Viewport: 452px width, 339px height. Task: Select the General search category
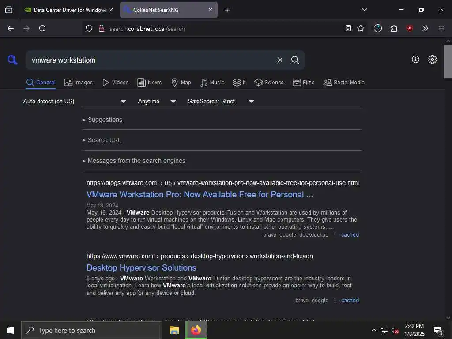[x=41, y=83]
